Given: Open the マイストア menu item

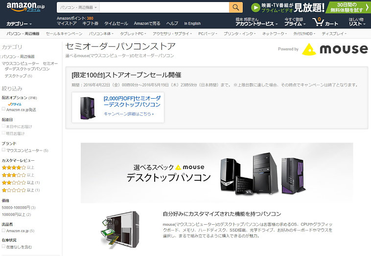Looking at the screenshot, I should click(67, 23).
